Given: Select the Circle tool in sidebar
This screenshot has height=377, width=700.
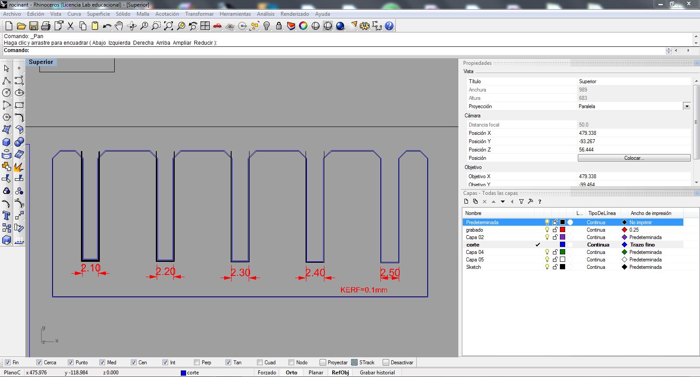Looking at the screenshot, I should [x=7, y=93].
